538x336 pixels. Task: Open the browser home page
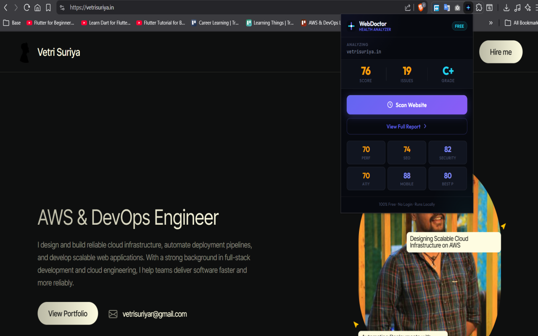tap(37, 8)
